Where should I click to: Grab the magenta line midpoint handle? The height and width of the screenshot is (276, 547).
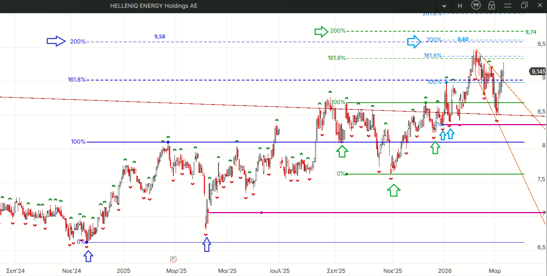[x=261, y=213]
